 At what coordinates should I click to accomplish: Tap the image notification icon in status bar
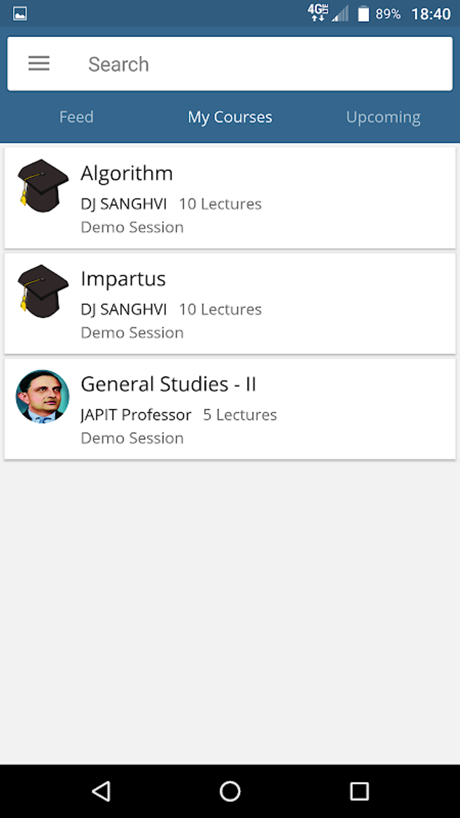[20, 14]
